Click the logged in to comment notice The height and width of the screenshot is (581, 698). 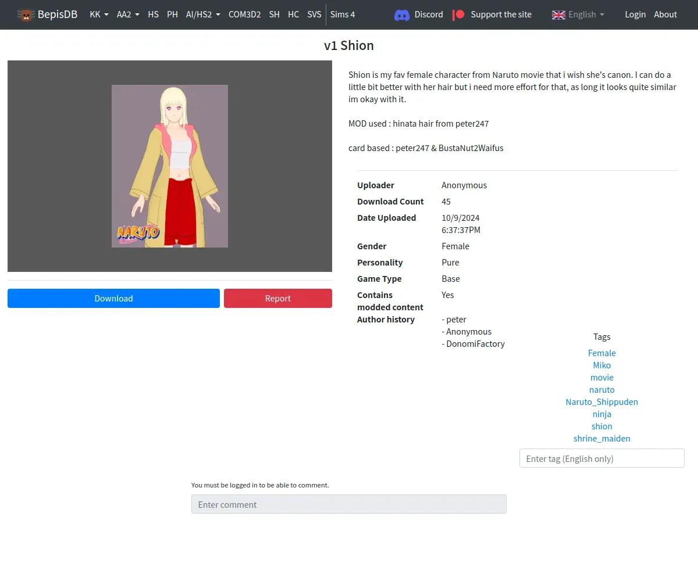260,485
